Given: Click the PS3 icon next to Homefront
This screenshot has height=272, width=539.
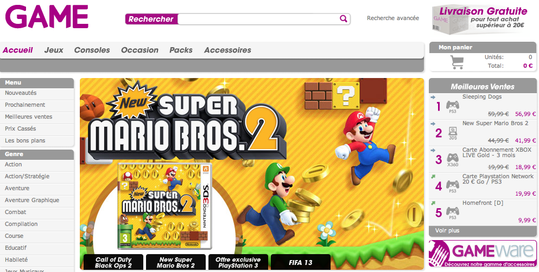Looking at the screenshot, I should (452, 213).
